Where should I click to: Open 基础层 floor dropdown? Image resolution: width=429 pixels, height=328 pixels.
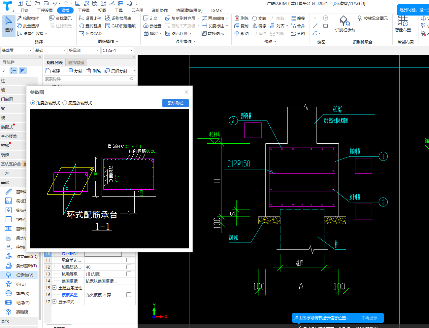click(16, 50)
